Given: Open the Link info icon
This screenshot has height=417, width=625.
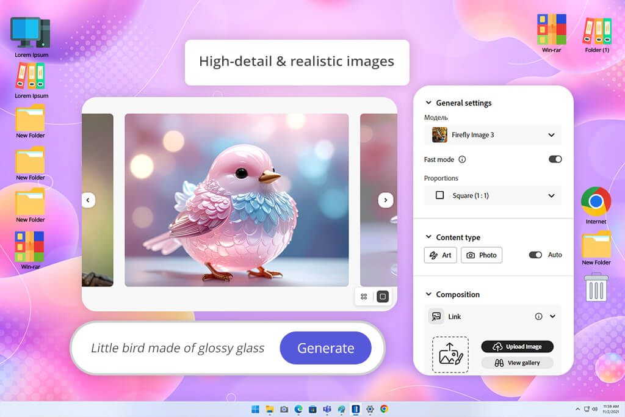Looking at the screenshot, I should point(538,316).
